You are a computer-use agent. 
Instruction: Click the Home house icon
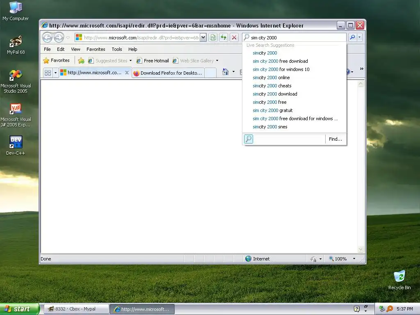coord(226,72)
